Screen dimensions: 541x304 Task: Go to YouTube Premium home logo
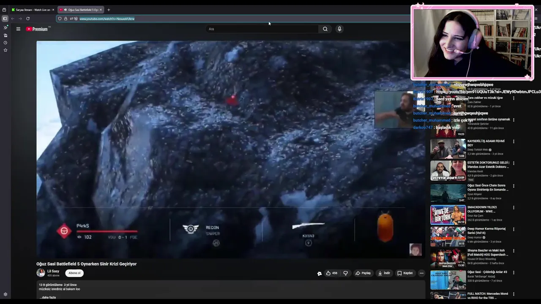click(x=38, y=29)
